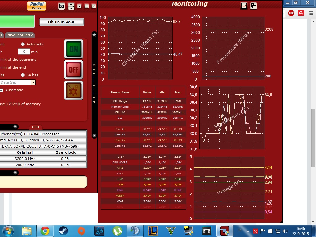316x237 pixels.
Task: Open Fraps from the taskbar
Action: [x=189, y=231]
